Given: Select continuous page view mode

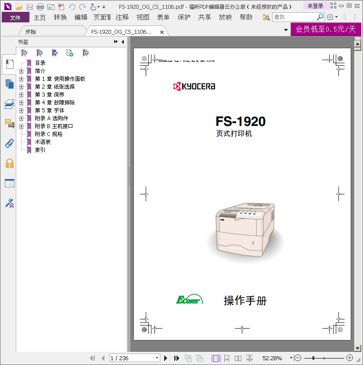Looking at the screenshot, I should click(x=226, y=358).
